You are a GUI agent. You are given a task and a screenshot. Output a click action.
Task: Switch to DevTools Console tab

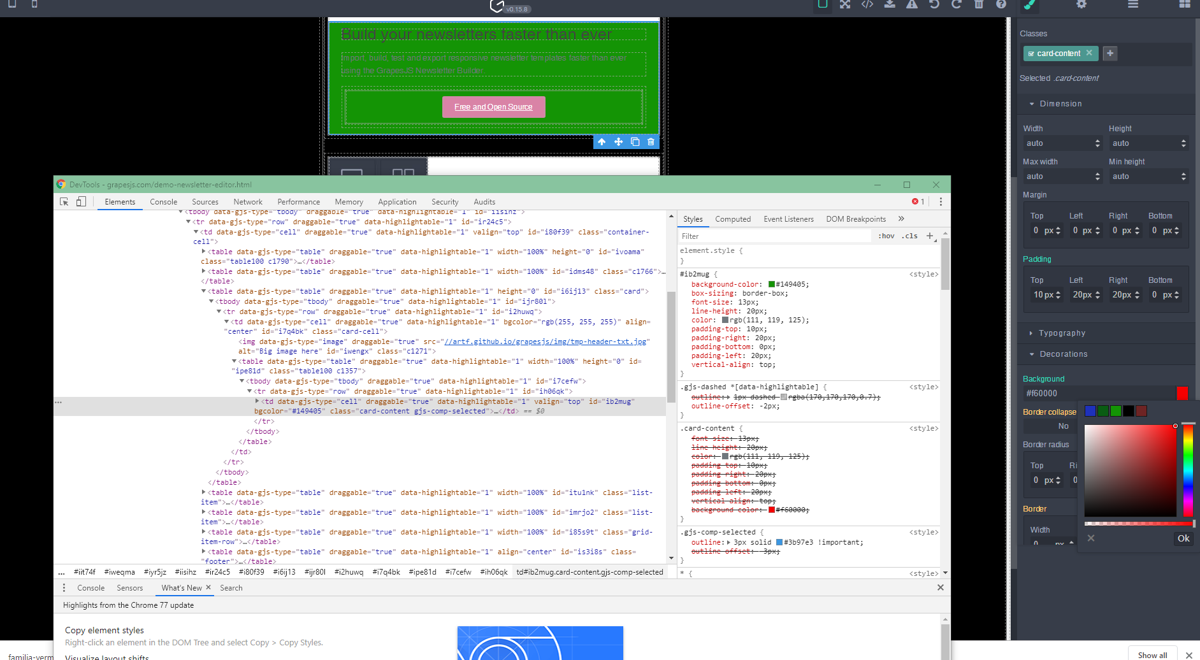(164, 202)
